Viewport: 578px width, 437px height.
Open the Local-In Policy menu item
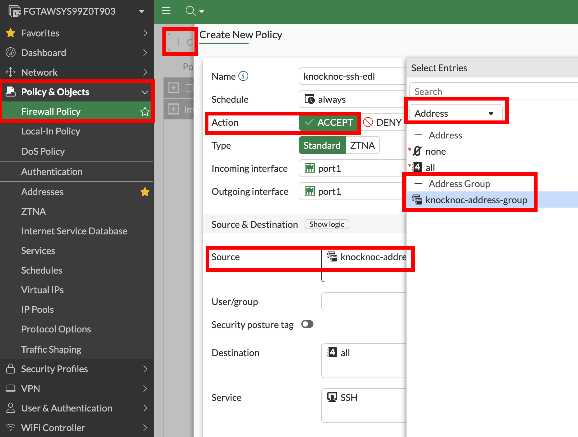51,131
